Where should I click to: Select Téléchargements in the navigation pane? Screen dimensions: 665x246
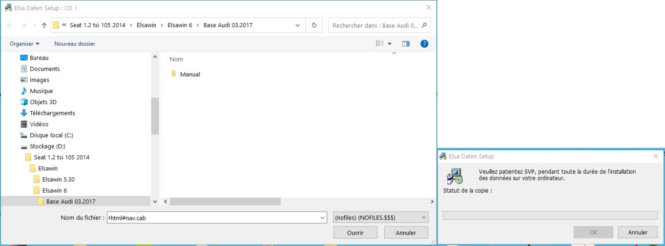coord(52,113)
